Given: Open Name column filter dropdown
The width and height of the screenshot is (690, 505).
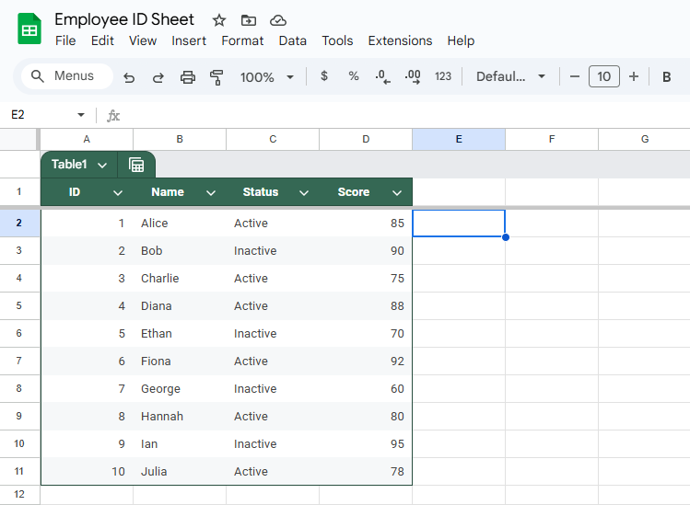Looking at the screenshot, I should [x=211, y=192].
